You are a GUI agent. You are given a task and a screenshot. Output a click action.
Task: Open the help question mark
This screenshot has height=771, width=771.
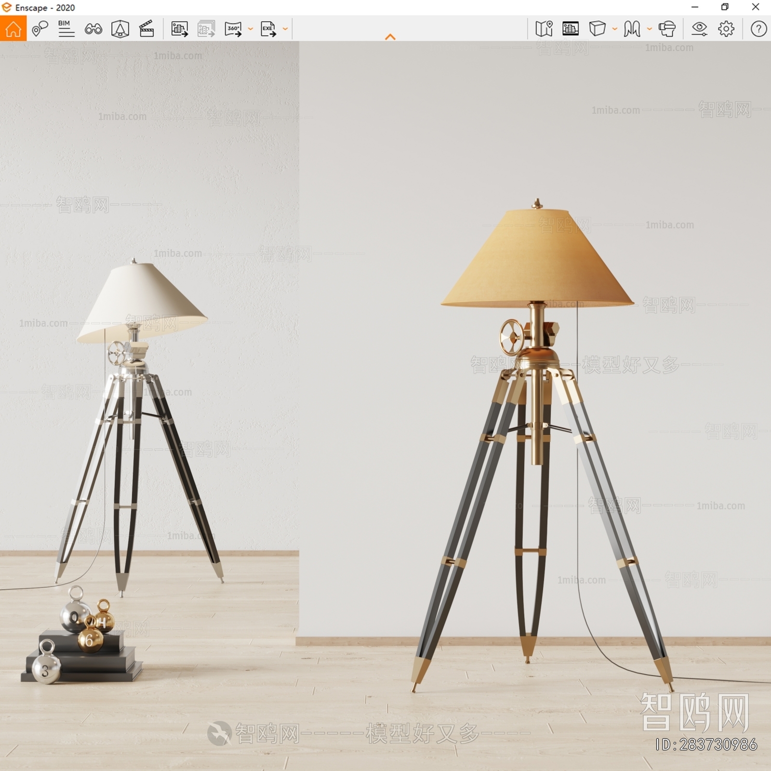click(x=759, y=29)
